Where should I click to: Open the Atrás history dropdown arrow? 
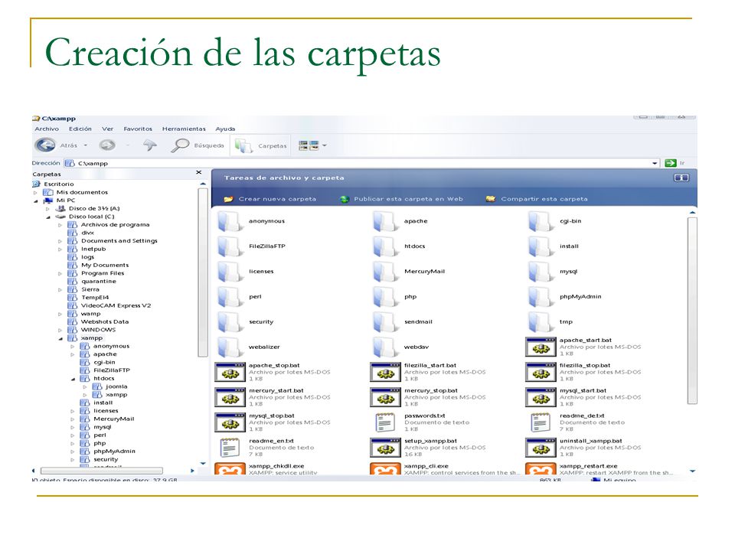pos(85,145)
